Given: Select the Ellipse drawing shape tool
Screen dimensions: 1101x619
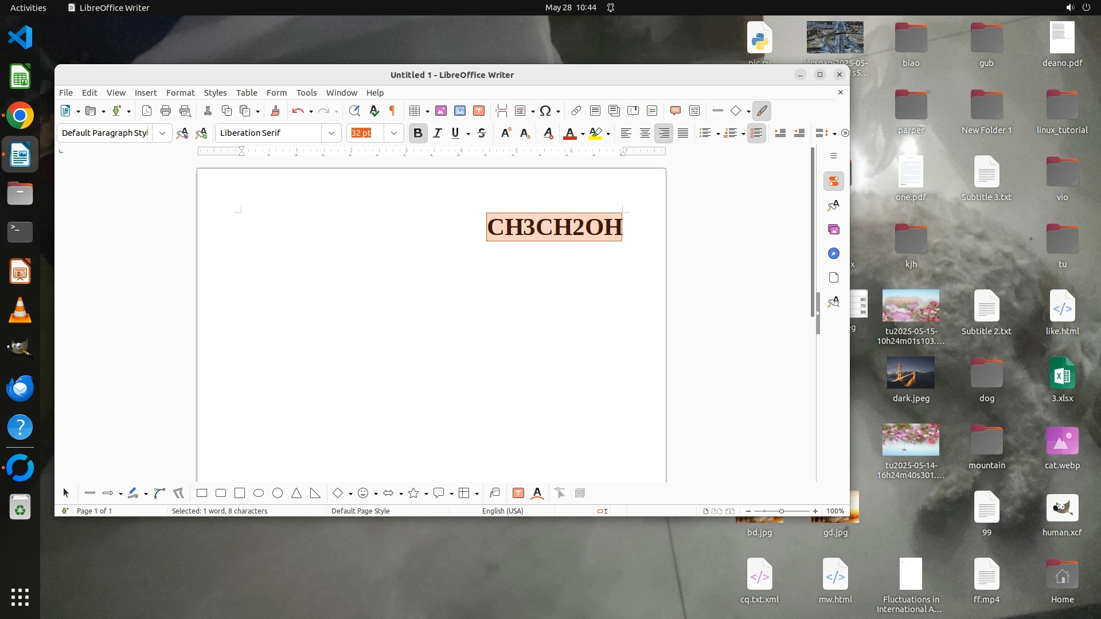Looking at the screenshot, I should [x=259, y=493].
